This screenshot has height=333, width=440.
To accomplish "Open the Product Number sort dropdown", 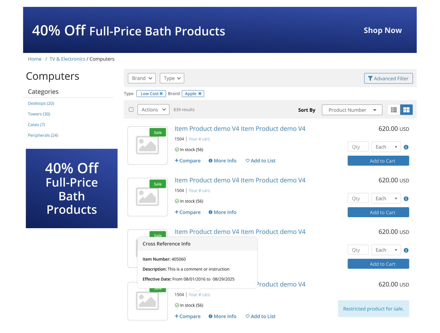I will (x=352, y=110).
